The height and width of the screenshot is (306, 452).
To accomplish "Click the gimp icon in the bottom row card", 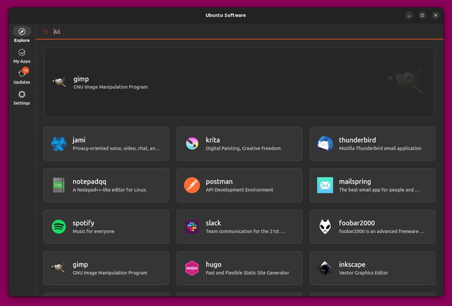I will click(x=58, y=268).
